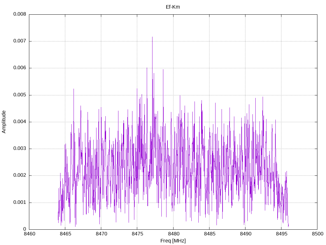
Task: Click the x-axis tick label 8480
Action: point(173,234)
